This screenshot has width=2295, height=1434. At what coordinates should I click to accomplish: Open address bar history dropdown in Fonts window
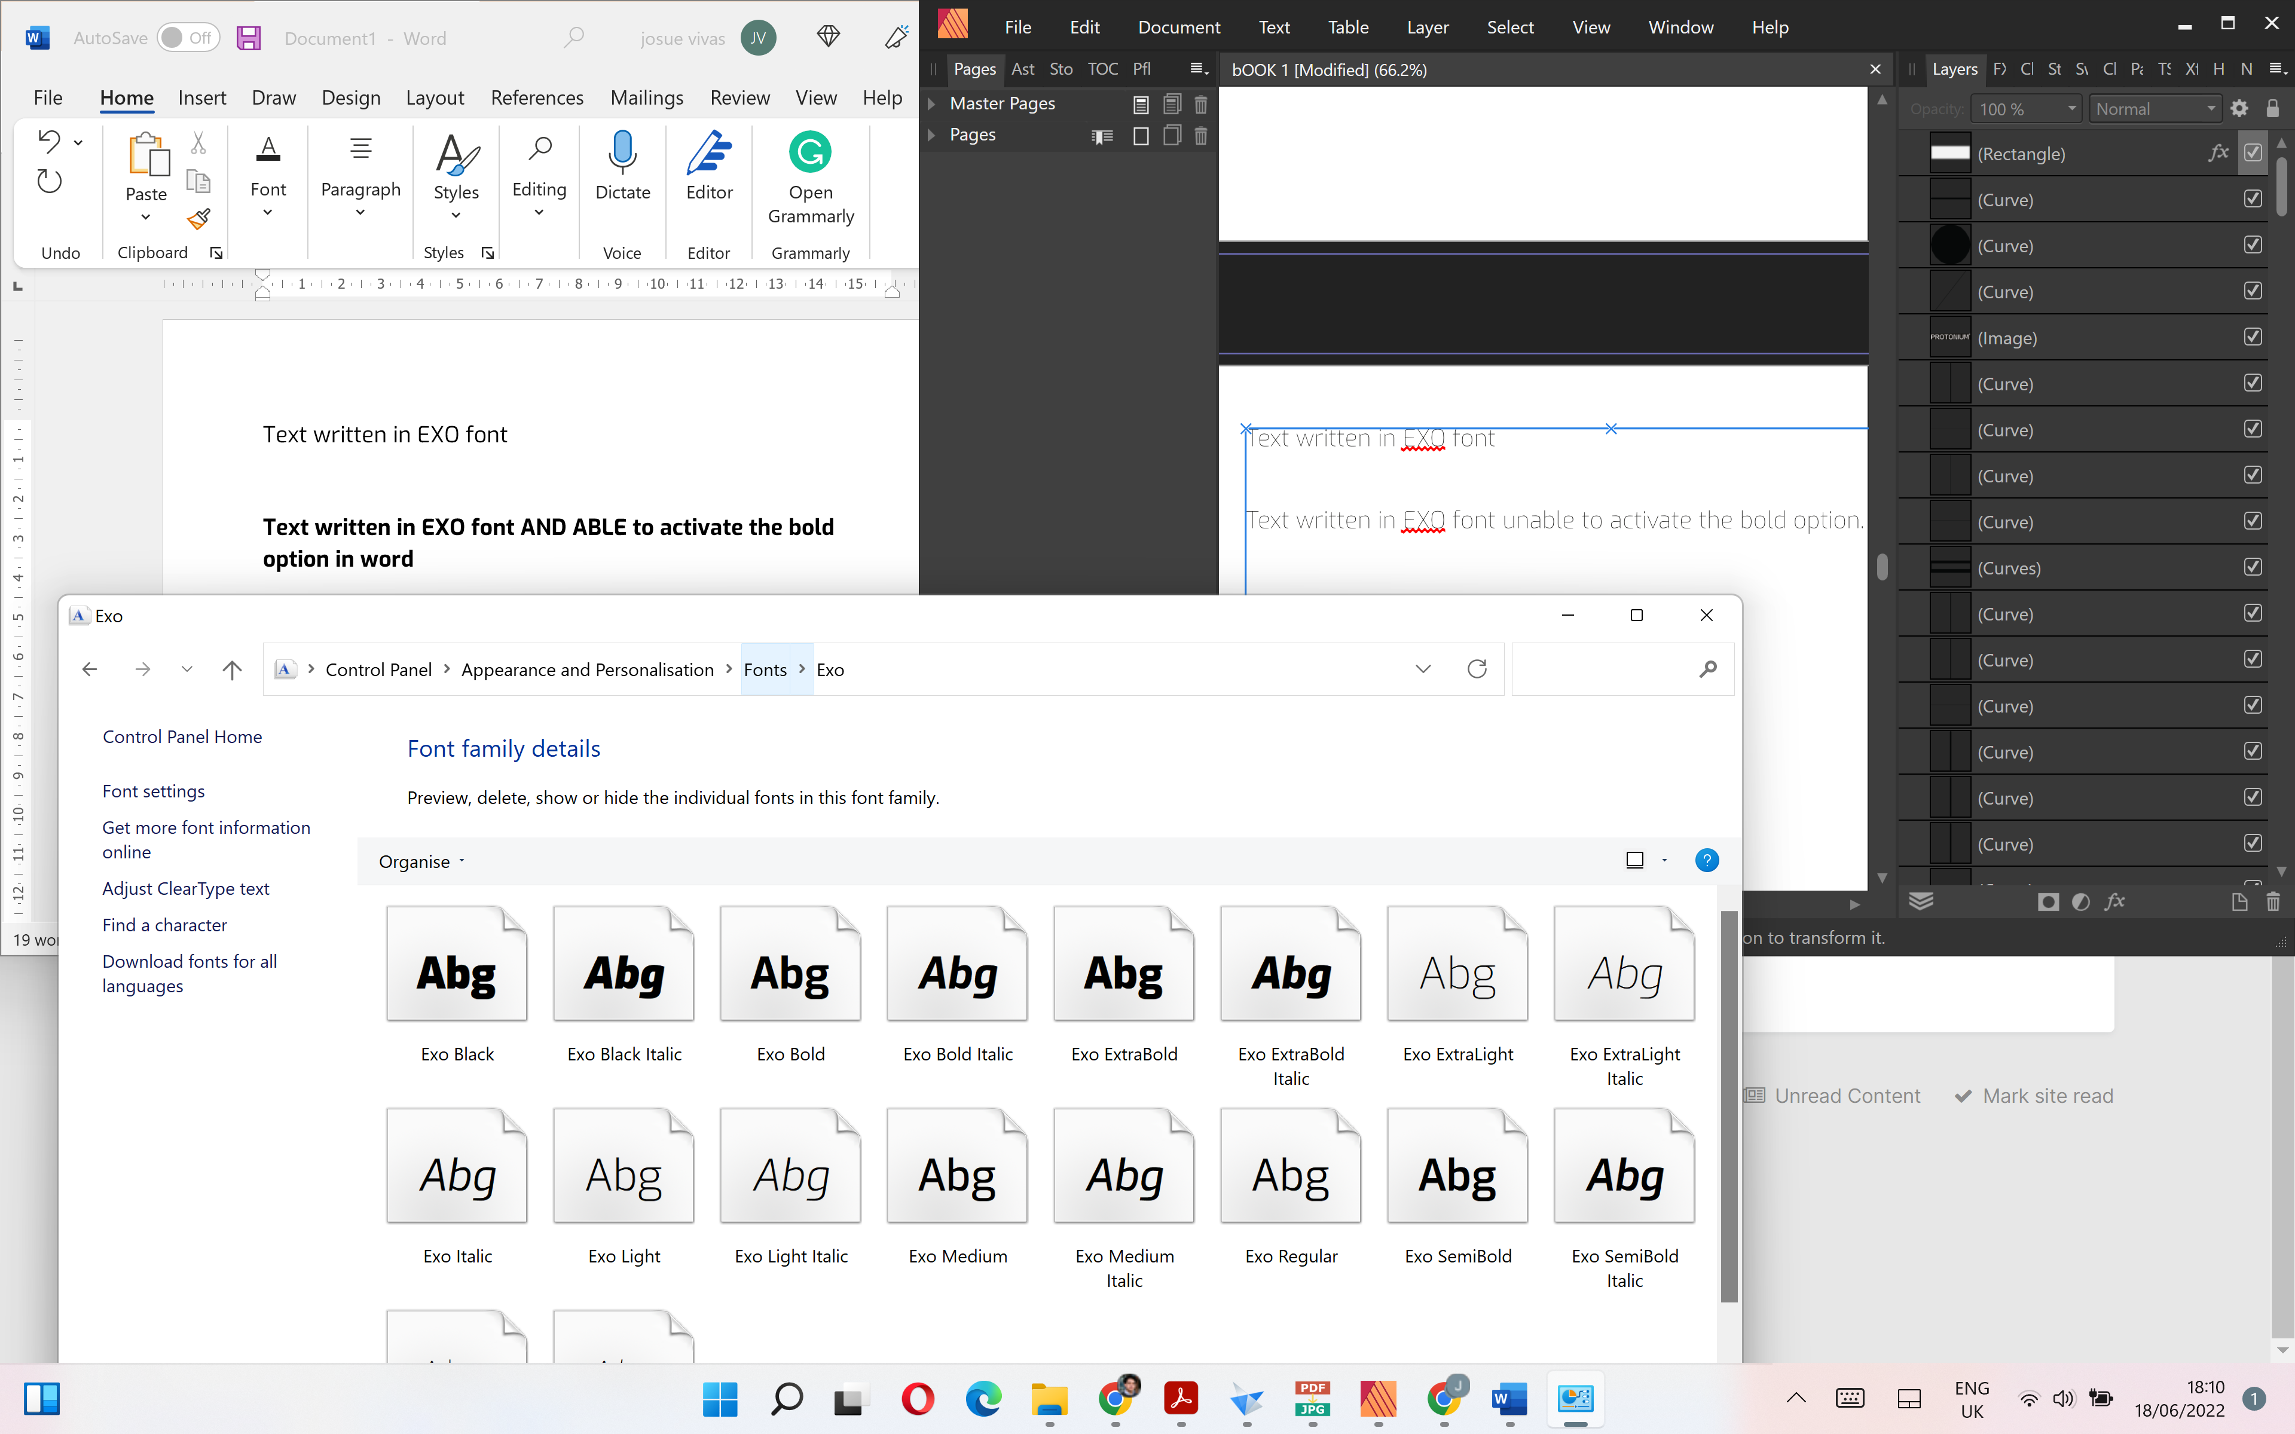pyautogui.click(x=1423, y=669)
